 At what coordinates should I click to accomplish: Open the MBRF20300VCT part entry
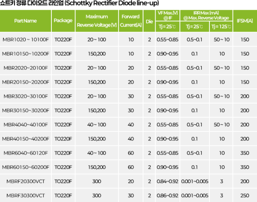(26, 181)
